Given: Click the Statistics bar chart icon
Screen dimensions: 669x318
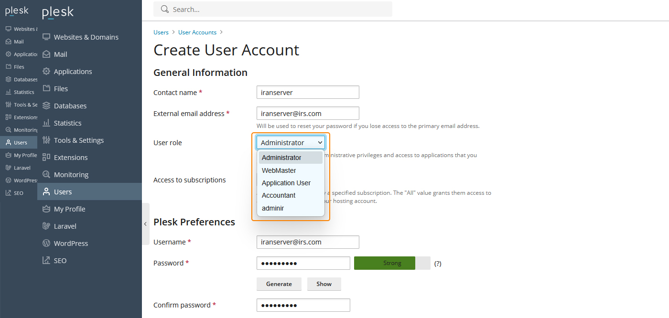Looking at the screenshot, I should (46, 123).
